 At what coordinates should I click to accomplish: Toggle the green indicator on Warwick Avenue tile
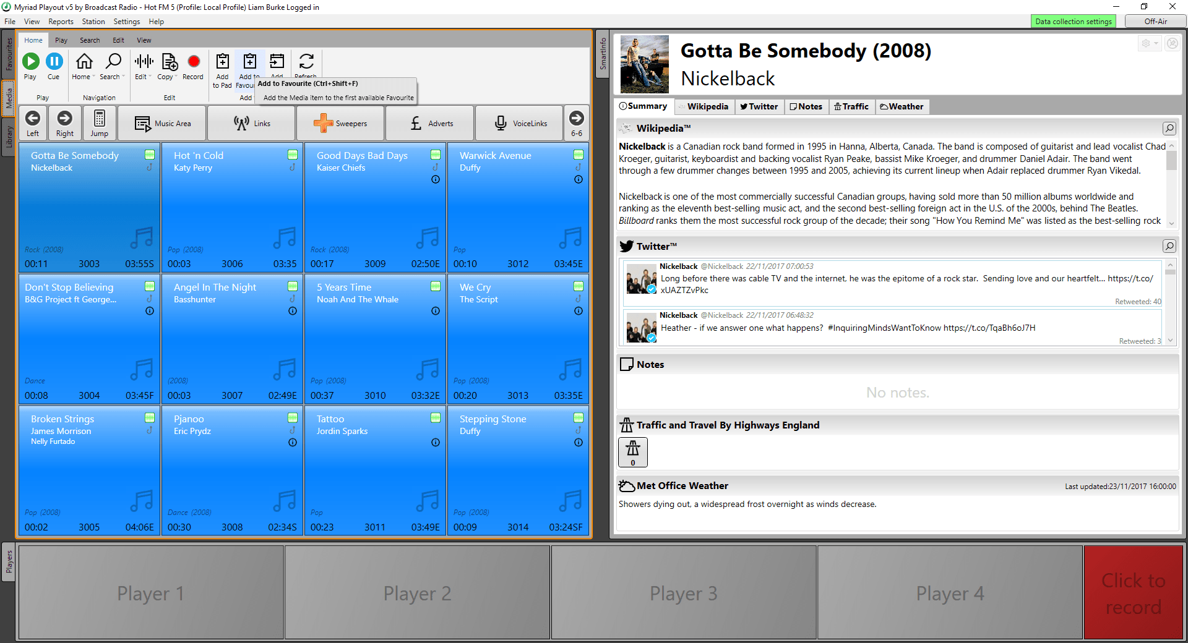pos(578,156)
